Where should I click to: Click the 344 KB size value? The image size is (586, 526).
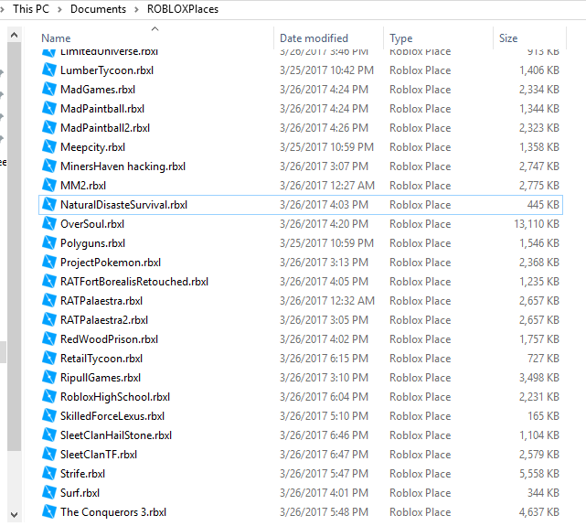click(x=543, y=493)
